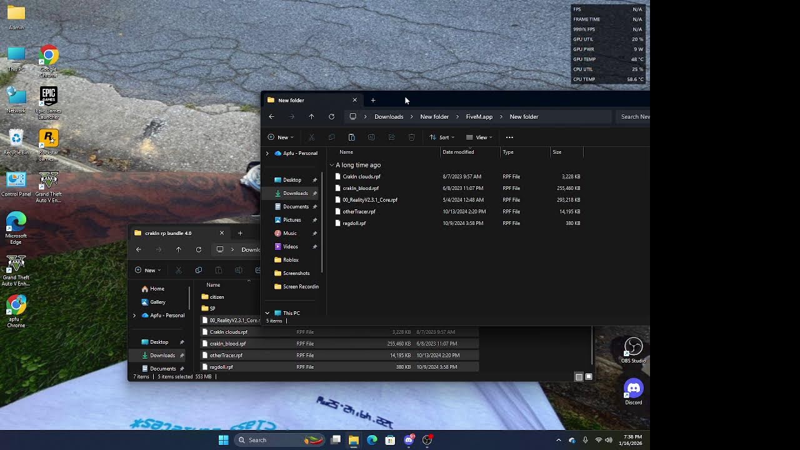
Task: Open the citizen folder in crakin bundle
Action: pyautogui.click(x=217, y=297)
